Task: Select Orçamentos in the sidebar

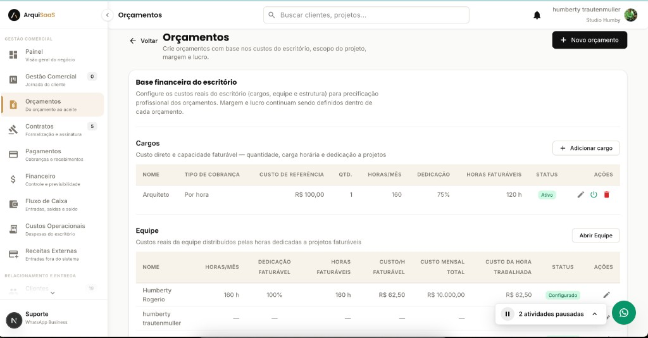Action: (x=53, y=105)
